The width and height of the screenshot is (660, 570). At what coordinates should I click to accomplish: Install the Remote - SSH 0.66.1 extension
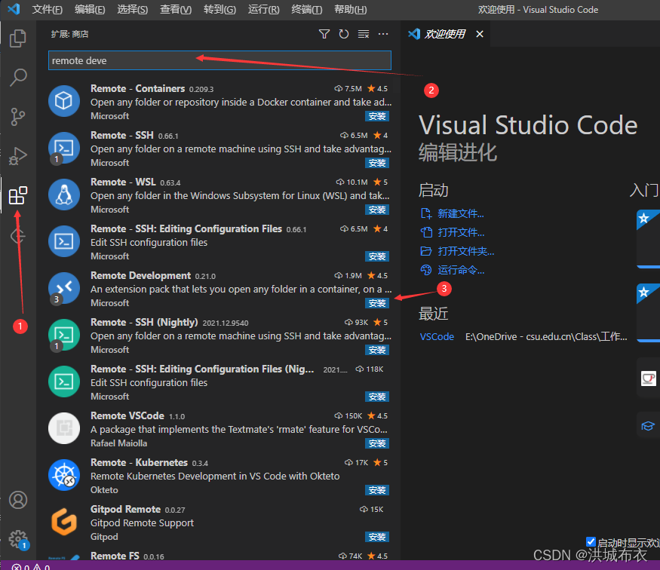[376, 163]
